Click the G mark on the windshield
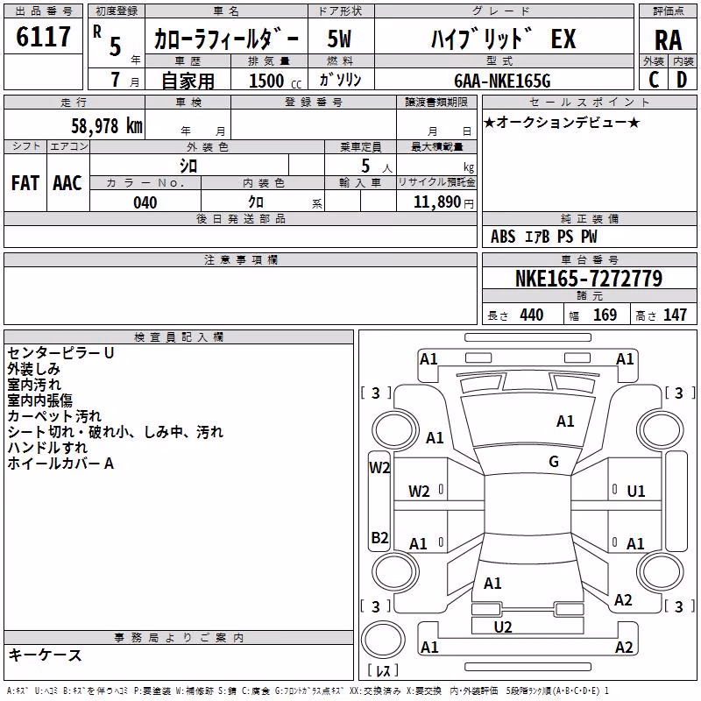701x701 pixels. pyautogui.click(x=554, y=462)
